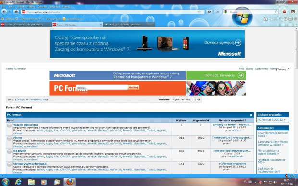Open Internet Explorer from the taskbar
The image size is (298, 186).
[x=18, y=182]
